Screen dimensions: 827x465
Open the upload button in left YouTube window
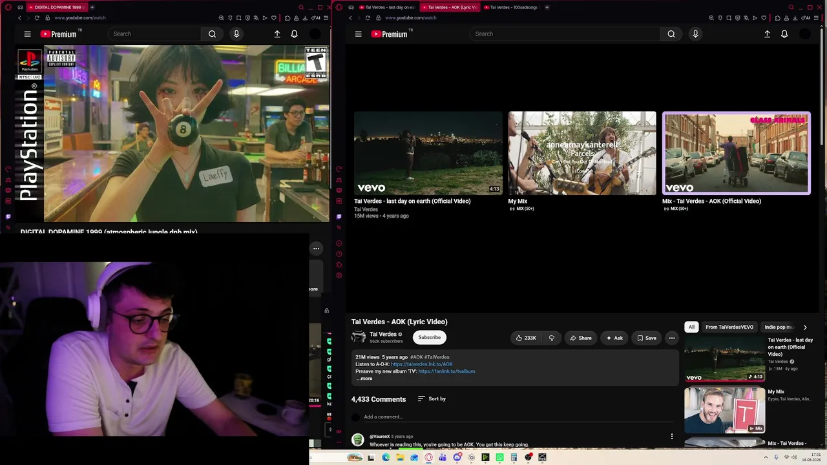pyautogui.click(x=277, y=34)
